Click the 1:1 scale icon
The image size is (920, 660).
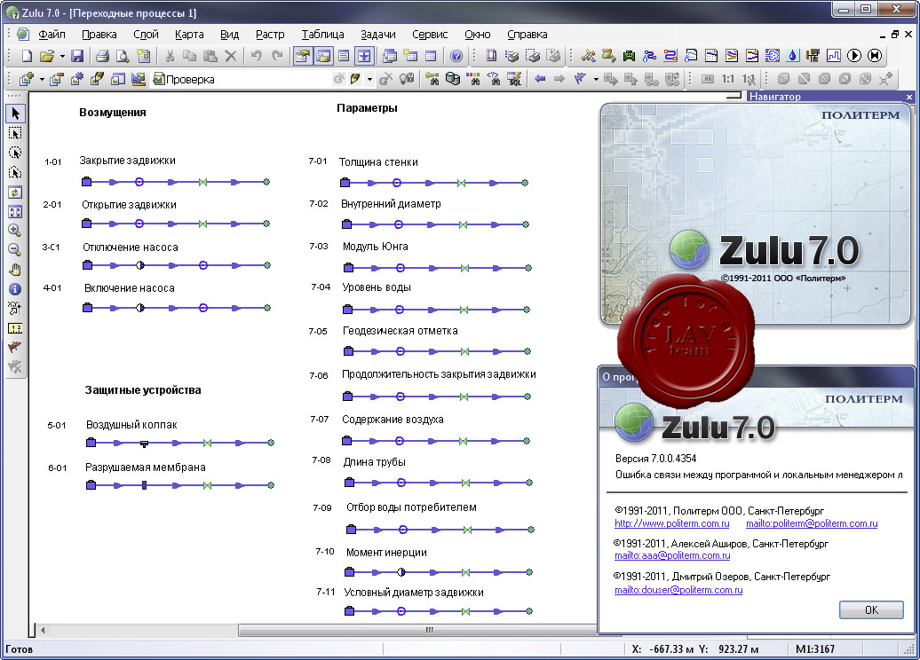pyautogui.click(x=728, y=79)
